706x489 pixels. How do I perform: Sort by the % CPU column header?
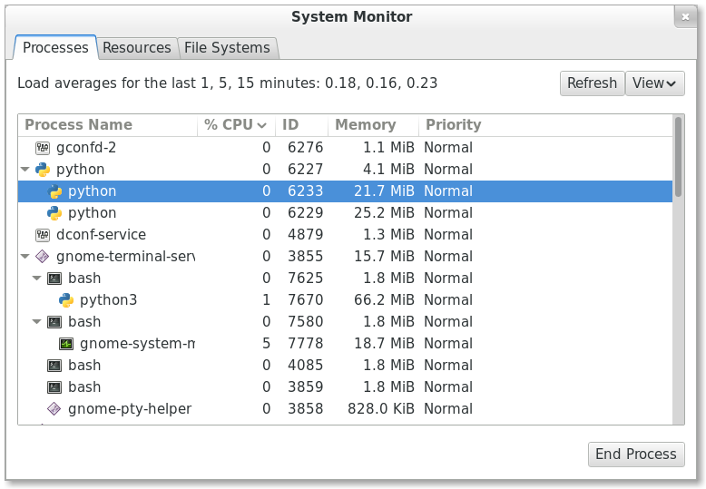pos(236,124)
